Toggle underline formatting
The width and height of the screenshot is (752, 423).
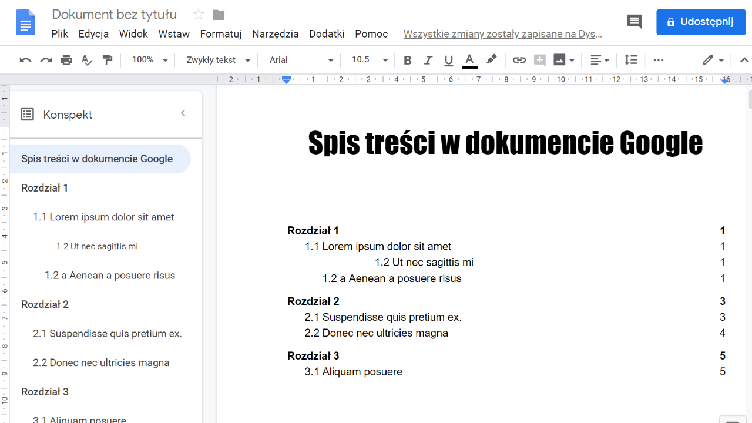pyautogui.click(x=449, y=60)
